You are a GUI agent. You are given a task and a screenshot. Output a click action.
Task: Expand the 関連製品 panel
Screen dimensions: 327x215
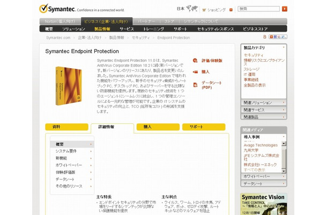point(264,117)
